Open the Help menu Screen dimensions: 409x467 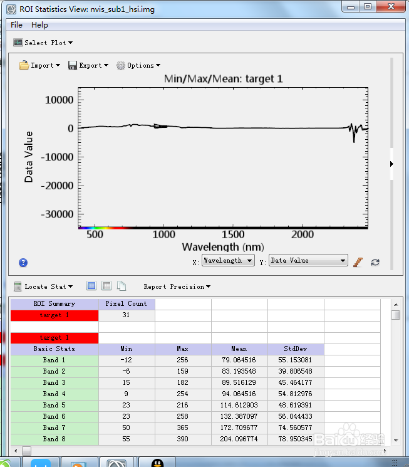pos(39,25)
